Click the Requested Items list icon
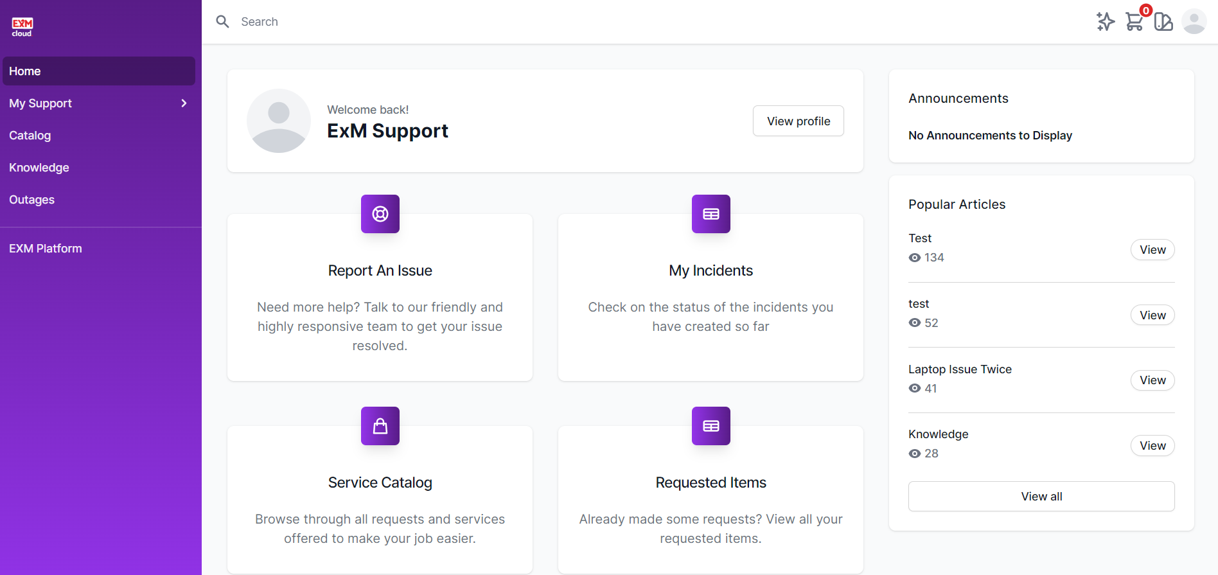The image size is (1218, 575). [711, 426]
